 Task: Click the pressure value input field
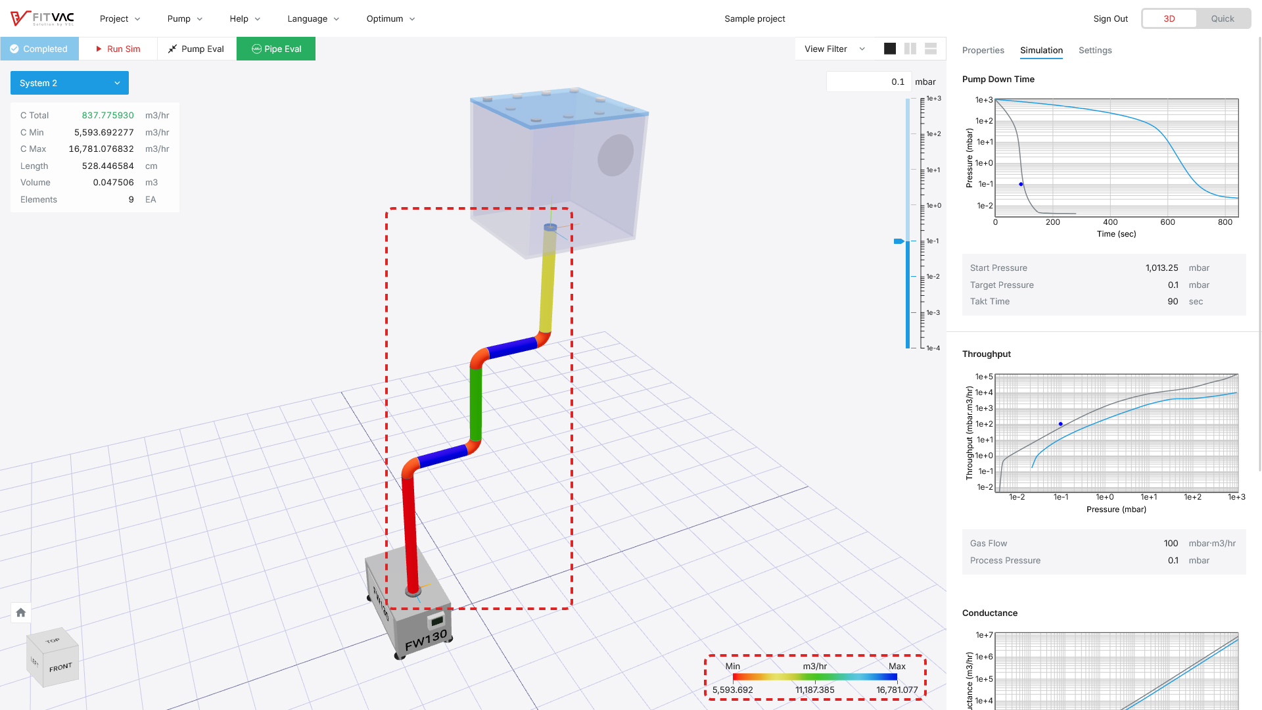(x=868, y=82)
